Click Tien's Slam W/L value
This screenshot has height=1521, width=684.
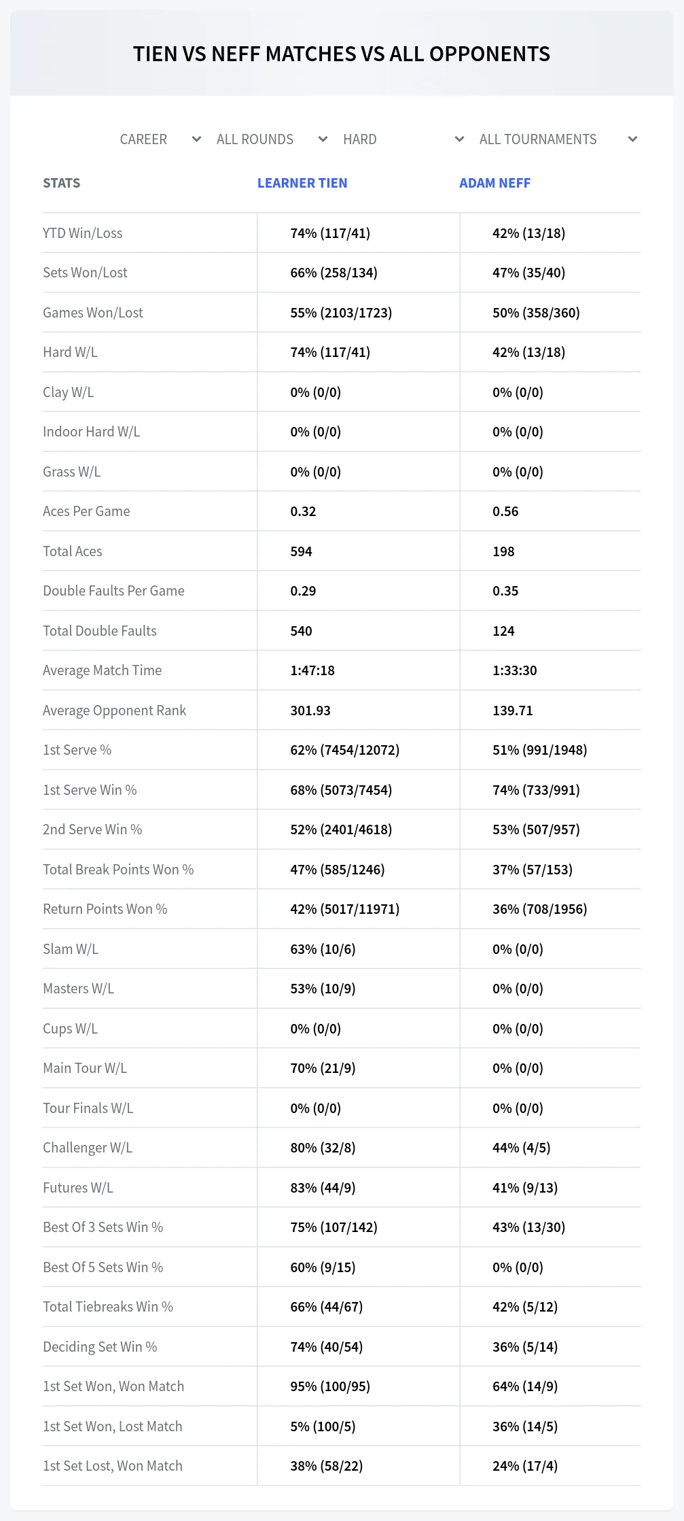323,949
